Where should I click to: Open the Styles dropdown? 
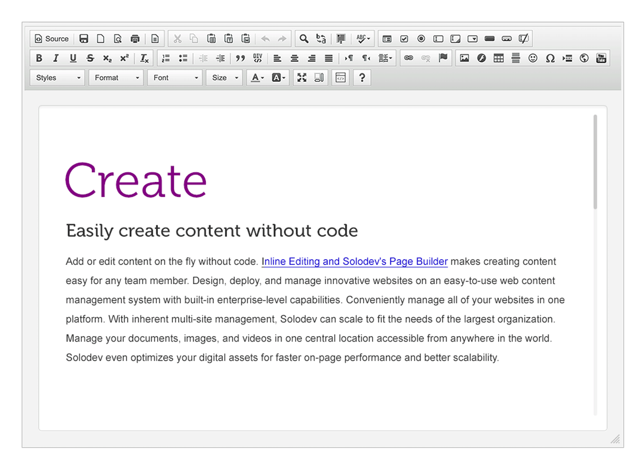tap(57, 78)
